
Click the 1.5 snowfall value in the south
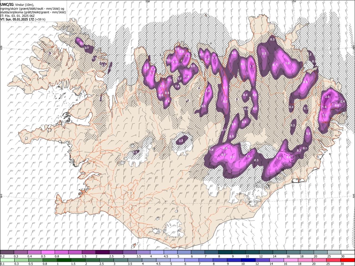[x=248, y=157]
